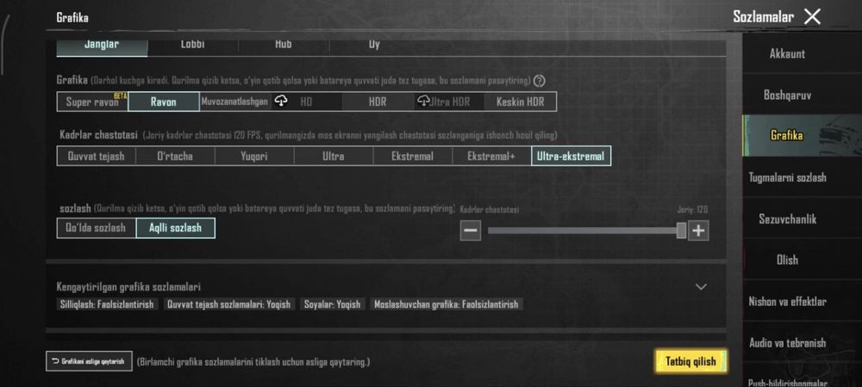862x387 pixels.
Task: Click Soyalar: Yoqish tag
Action: pyautogui.click(x=333, y=304)
